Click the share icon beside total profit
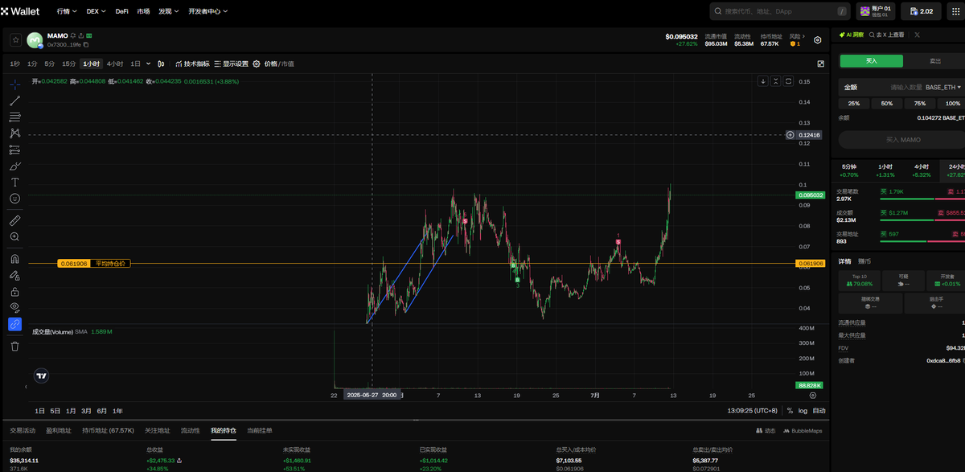965x472 pixels. (179, 461)
